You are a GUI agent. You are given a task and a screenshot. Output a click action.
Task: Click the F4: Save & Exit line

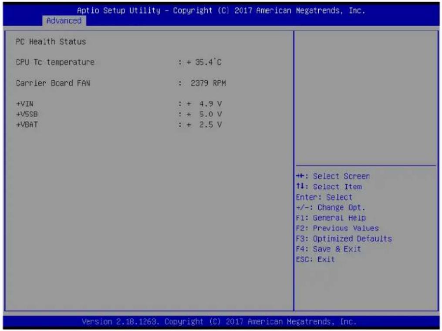tap(328, 249)
